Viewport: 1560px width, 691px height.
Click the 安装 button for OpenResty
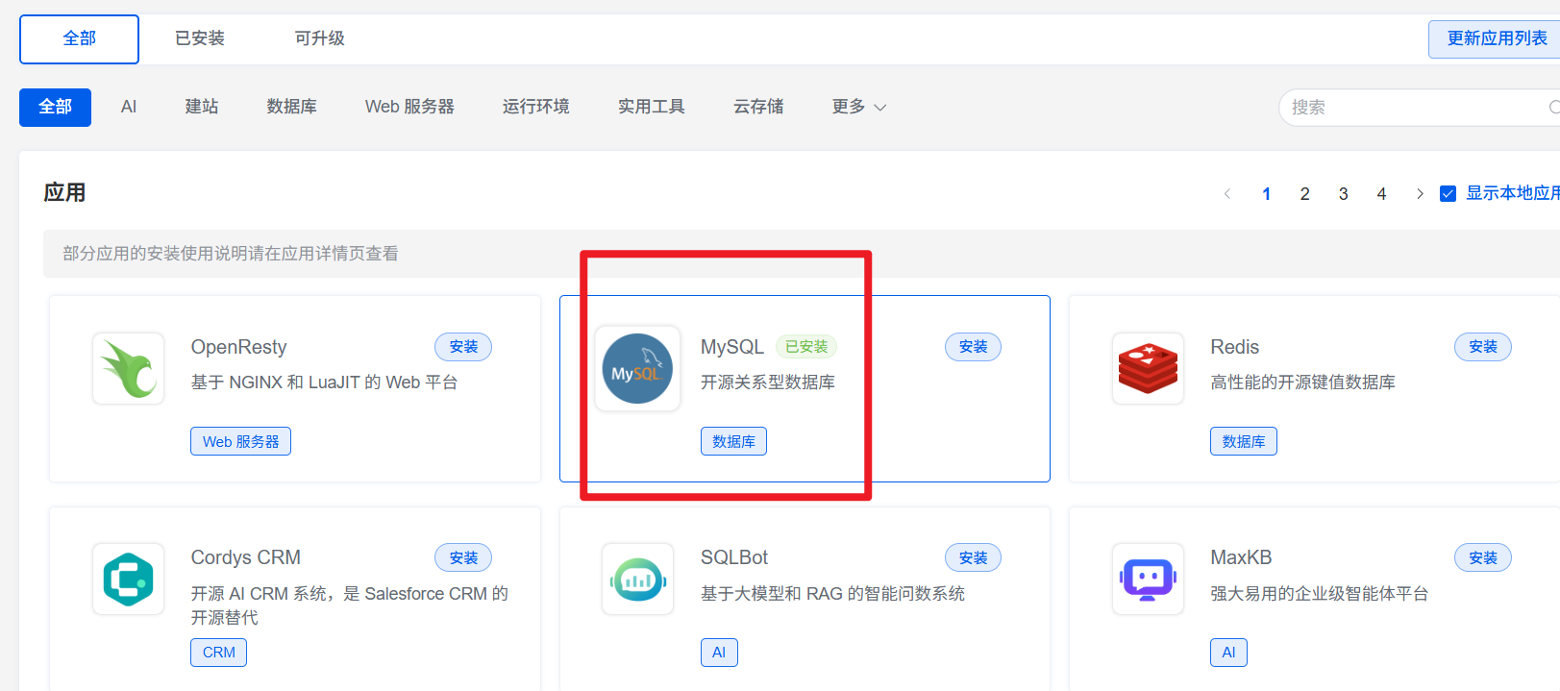pos(463,347)
